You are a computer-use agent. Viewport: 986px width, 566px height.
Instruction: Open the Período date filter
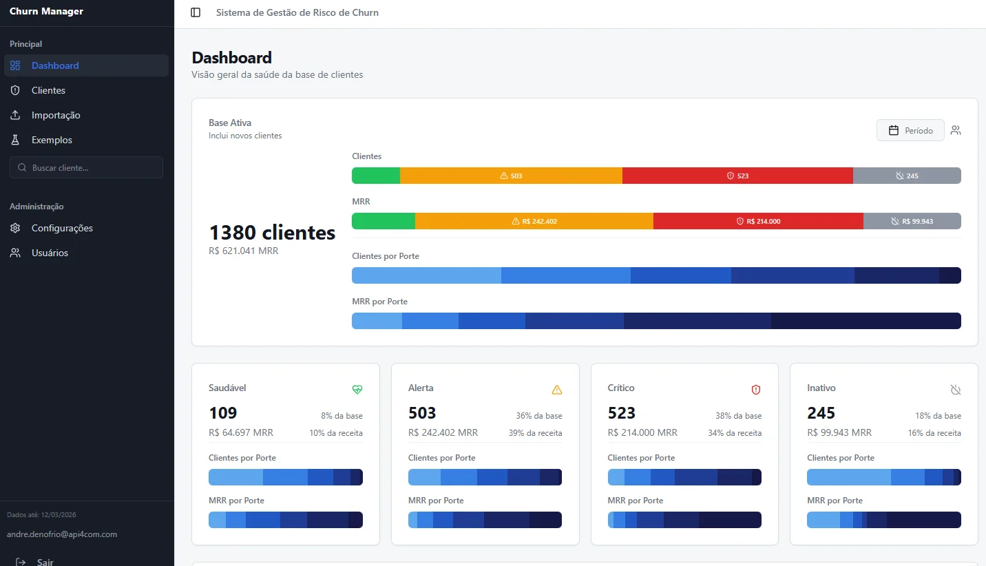pos(910,130)
